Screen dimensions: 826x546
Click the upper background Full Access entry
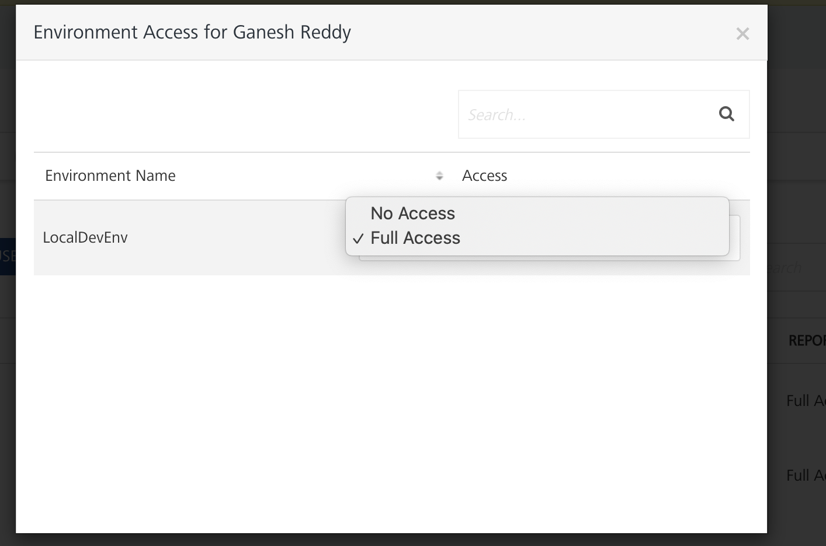coord(805,401)
